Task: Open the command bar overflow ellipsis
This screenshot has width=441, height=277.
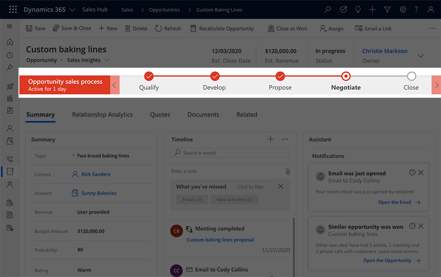Action: tap(432, 28)
